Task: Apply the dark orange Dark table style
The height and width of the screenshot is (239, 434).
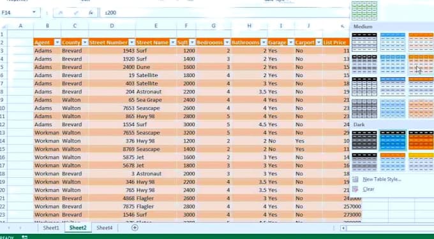Action: click(421, 140)
